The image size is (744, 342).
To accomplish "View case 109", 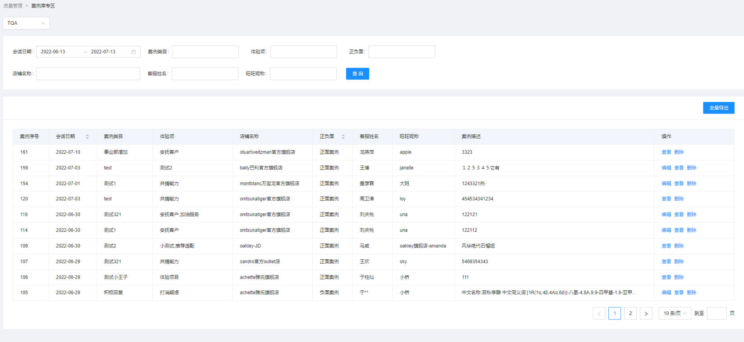I will tap(666, 246).
